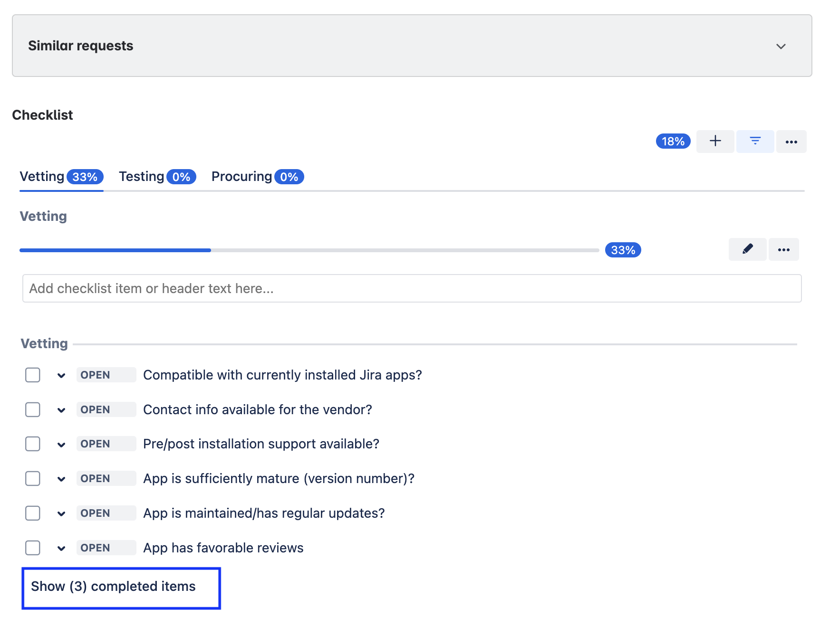
Task: Click the pencil edit icon for Vetting
Action: point(747,249)
